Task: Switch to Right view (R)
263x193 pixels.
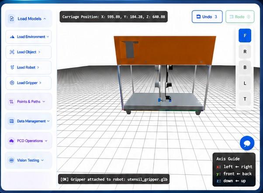Action: 245,52
